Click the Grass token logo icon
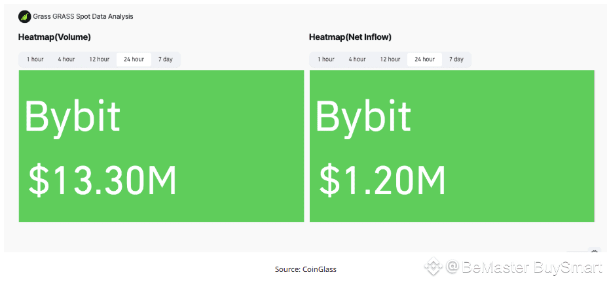607x283 pixels. click(x=24, y=16)
